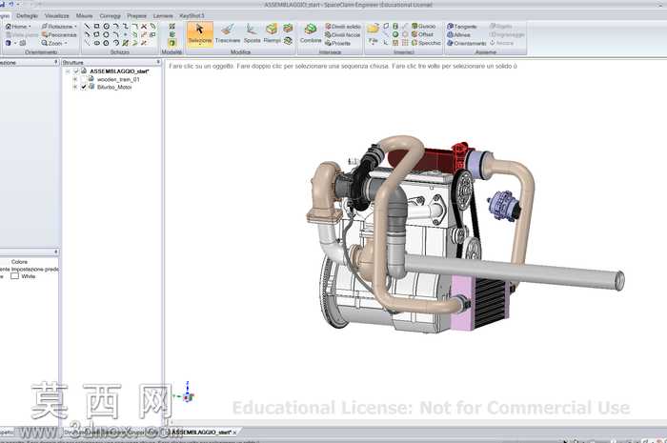
Task: Activate the Seleziona tool
Action: (x=199, y=34)
